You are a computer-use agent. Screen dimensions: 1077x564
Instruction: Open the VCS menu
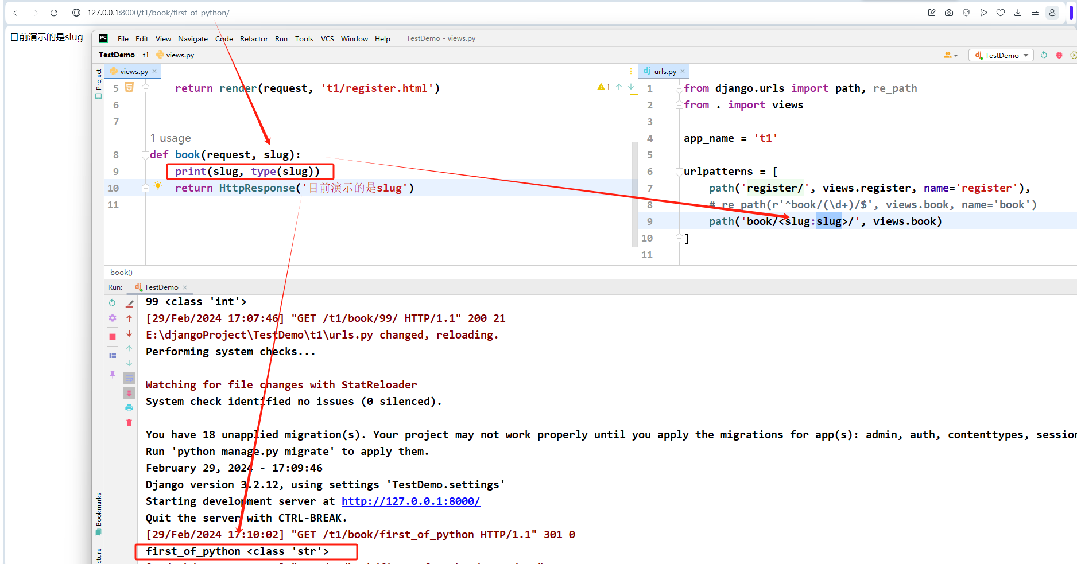(327, 39)
